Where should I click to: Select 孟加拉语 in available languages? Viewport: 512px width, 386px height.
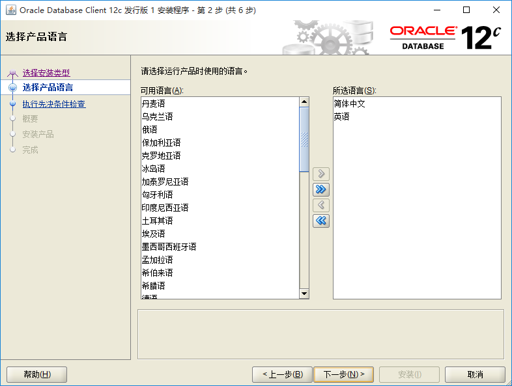point(220,260)
